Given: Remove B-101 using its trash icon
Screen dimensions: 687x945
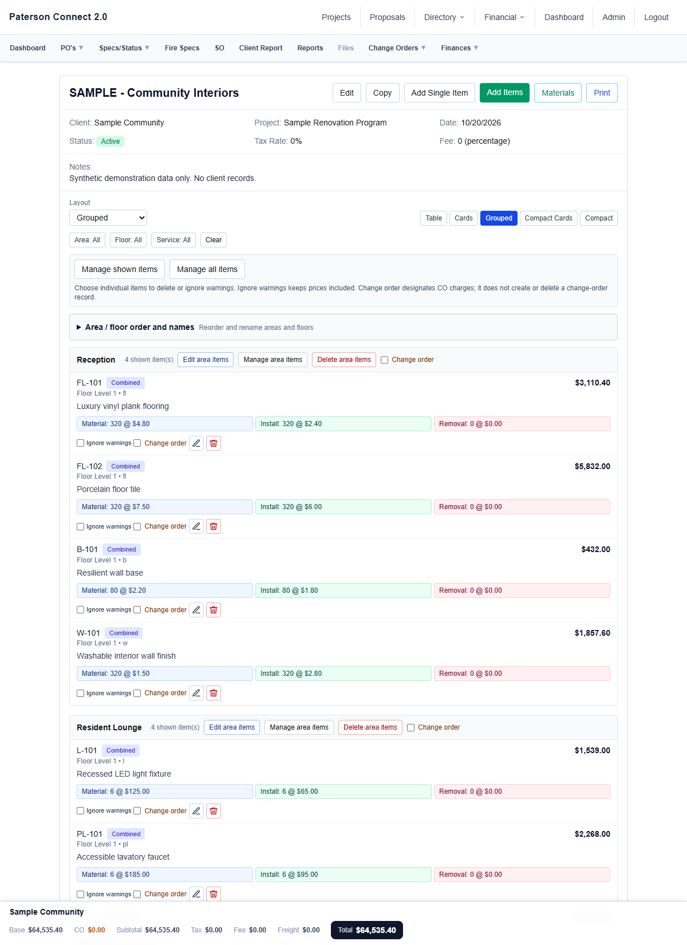Looking at the screenshot, I should pos(214,610).
